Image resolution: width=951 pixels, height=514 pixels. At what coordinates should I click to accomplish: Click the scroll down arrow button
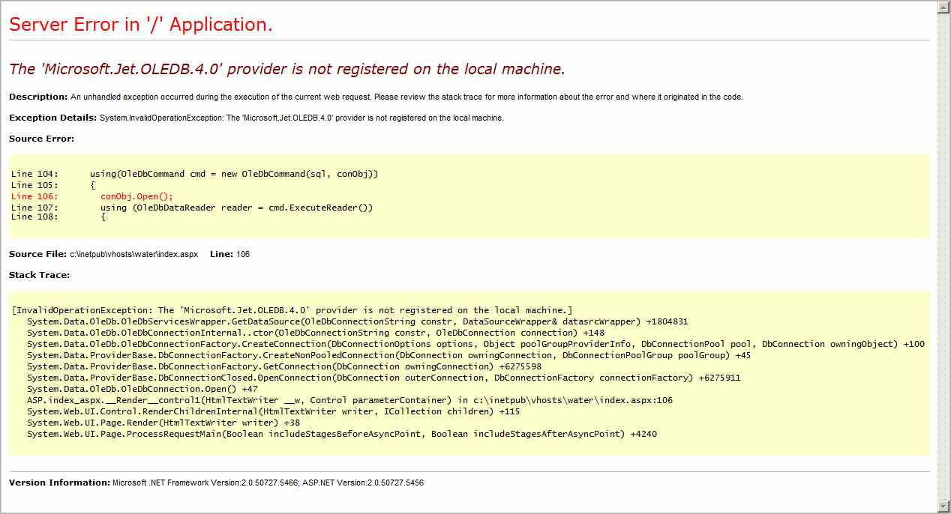943,506
